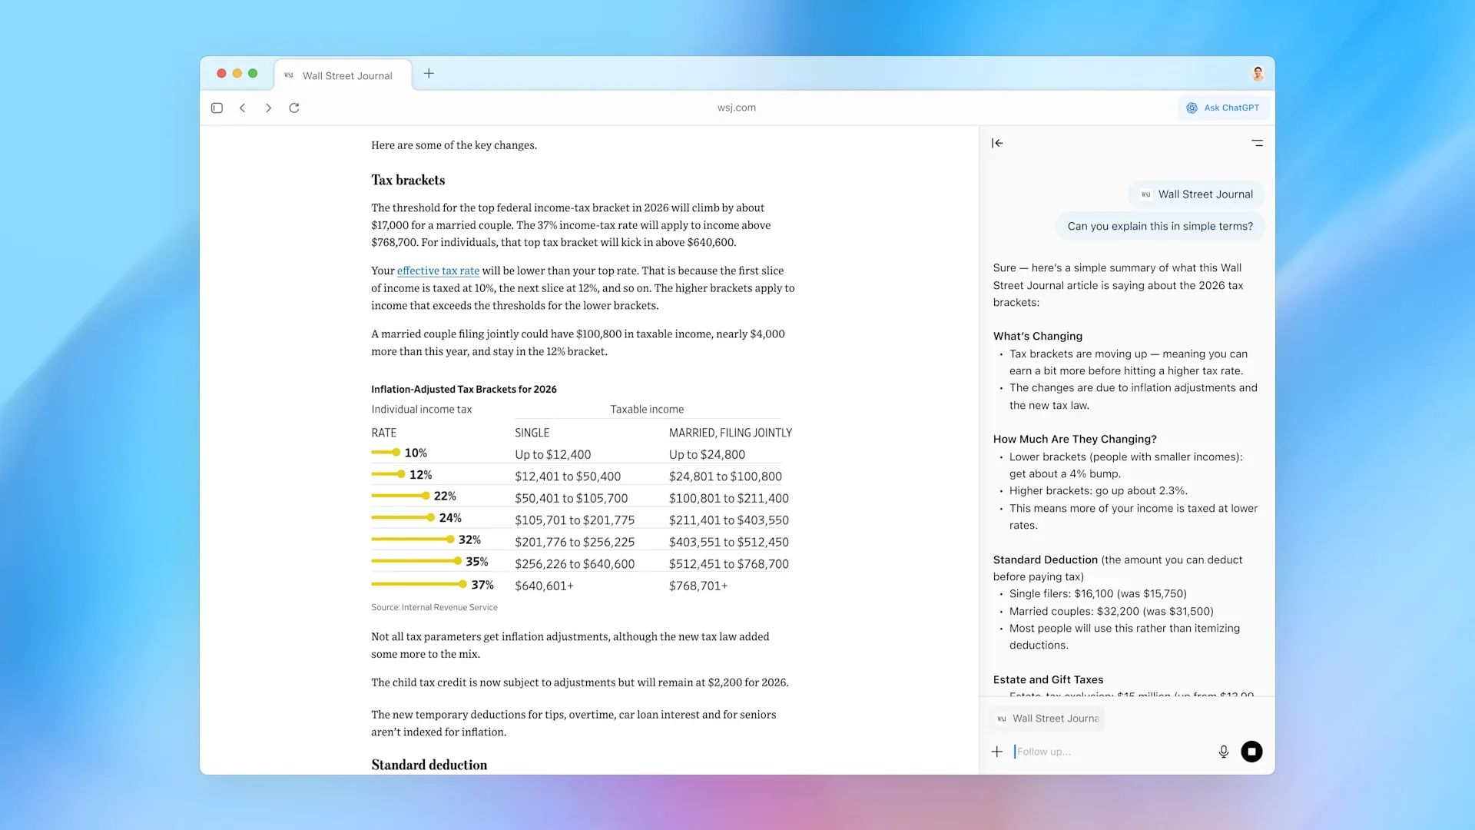Go forward in browsing history

(268, 108)
